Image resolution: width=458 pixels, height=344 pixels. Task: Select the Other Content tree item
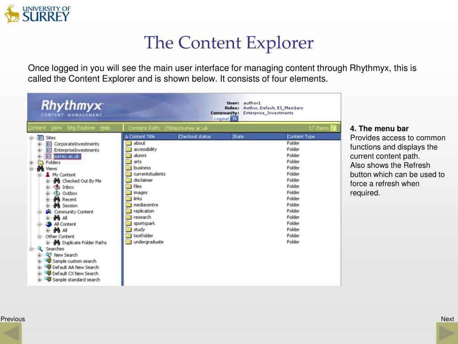(60, 236)
